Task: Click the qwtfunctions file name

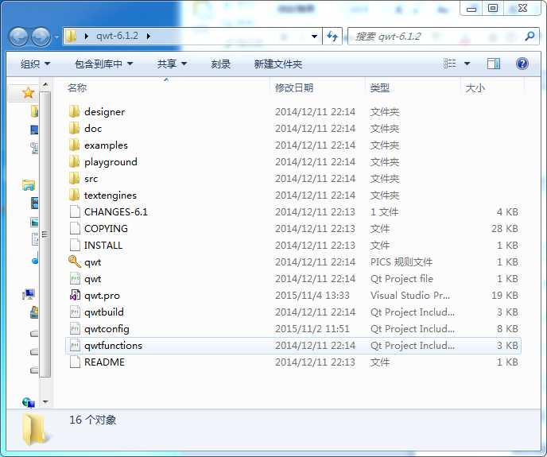Action: [x=114, y=346]
